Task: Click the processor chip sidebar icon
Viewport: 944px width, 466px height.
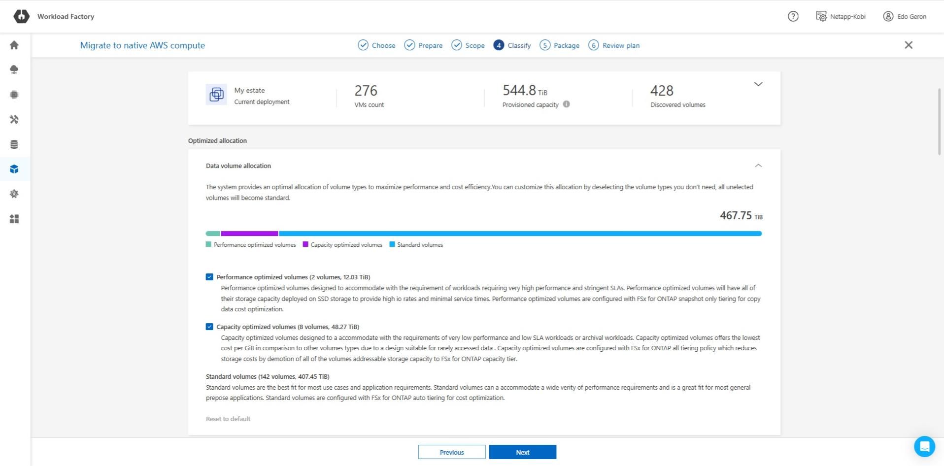Action: tap(14, 95)
